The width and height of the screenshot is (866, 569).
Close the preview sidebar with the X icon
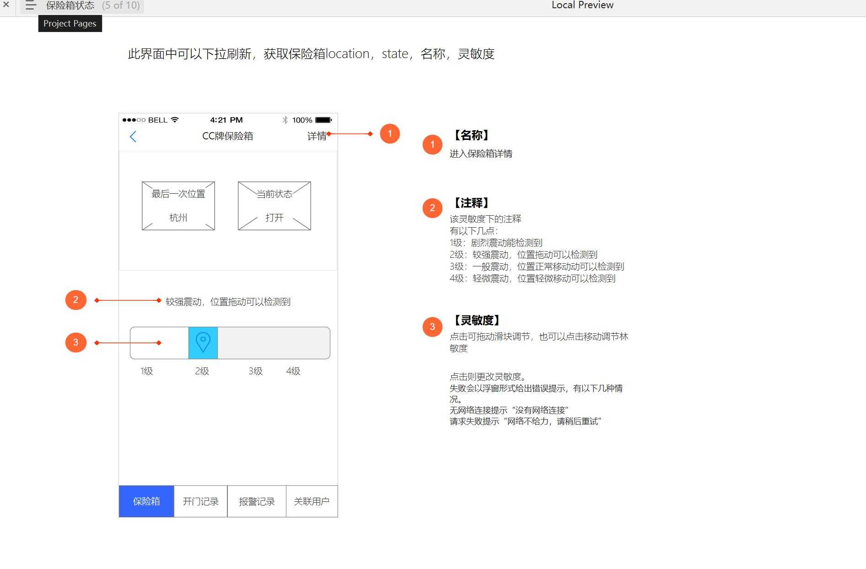click(x=6, y=5)
